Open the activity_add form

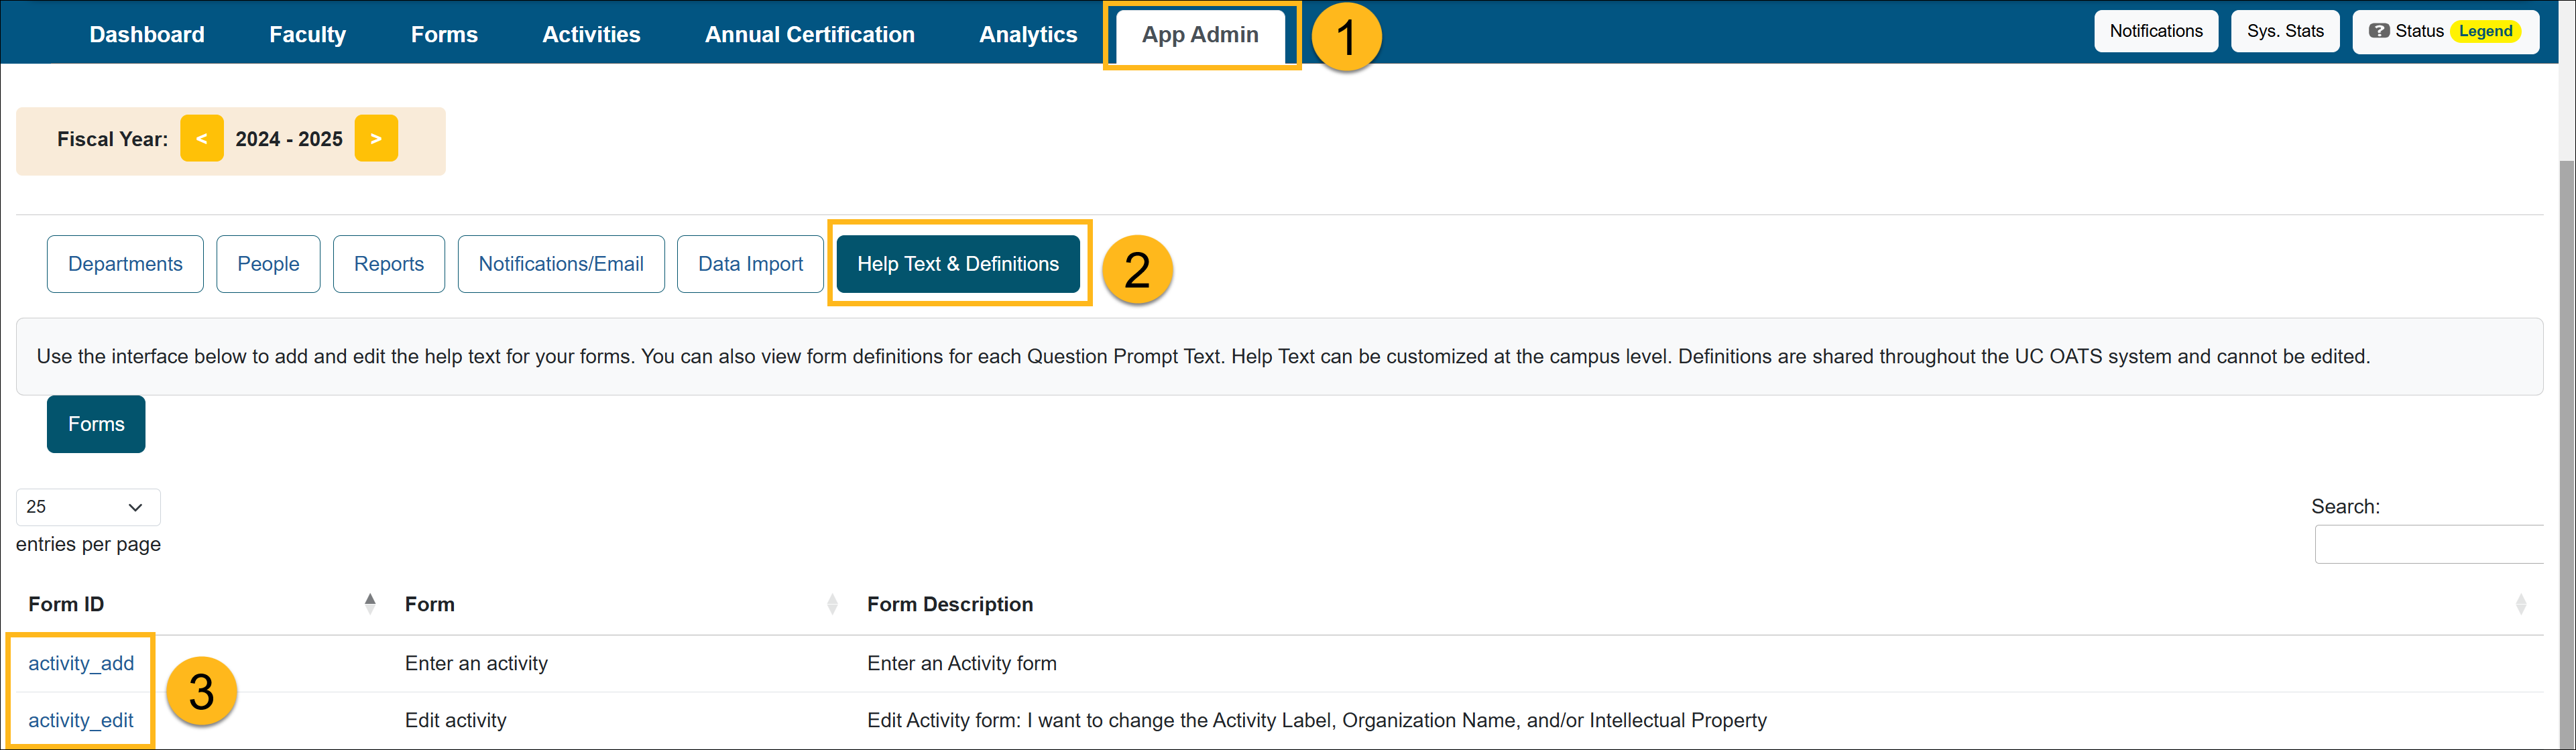81,662
